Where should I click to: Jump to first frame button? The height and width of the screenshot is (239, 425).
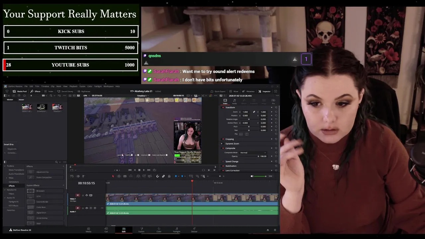point(130,170)
